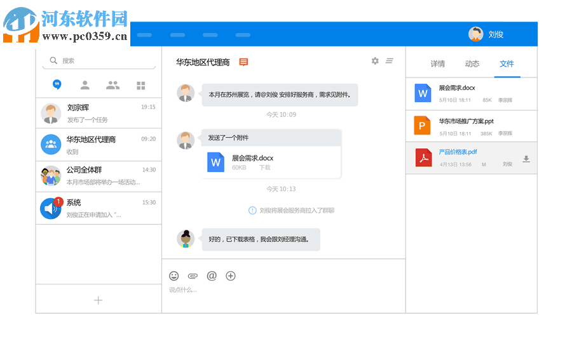
Task: Click the search magnifier icon
Action: [x=53, y=60]
